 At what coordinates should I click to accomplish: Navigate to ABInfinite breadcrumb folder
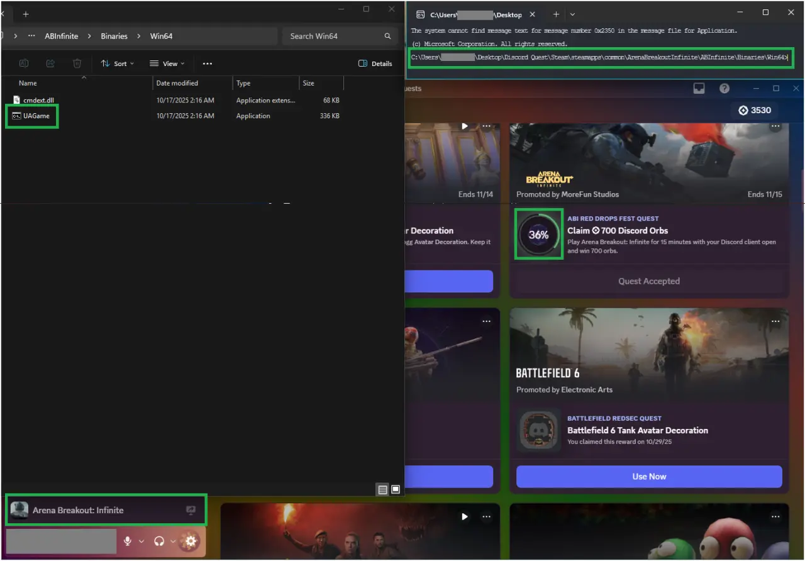62,36
